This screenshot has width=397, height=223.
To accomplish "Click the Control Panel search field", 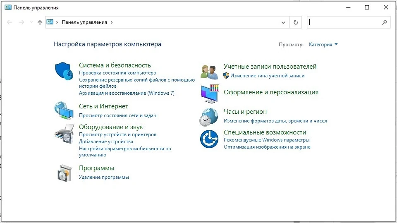I will [x=345, y=22].
